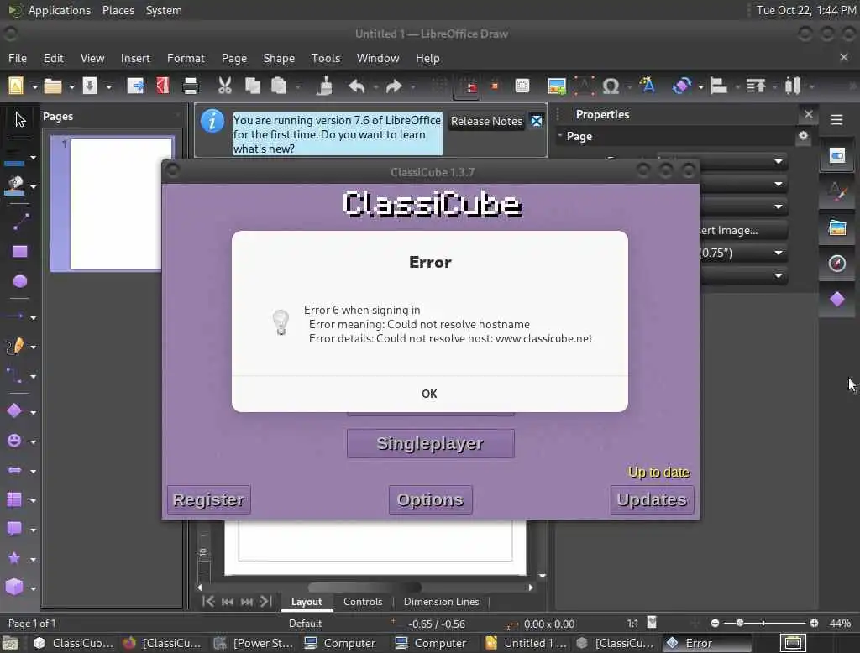Click the Undo arrow icon
The width and height of the screenshot is (860, 653).
(356, 86)
